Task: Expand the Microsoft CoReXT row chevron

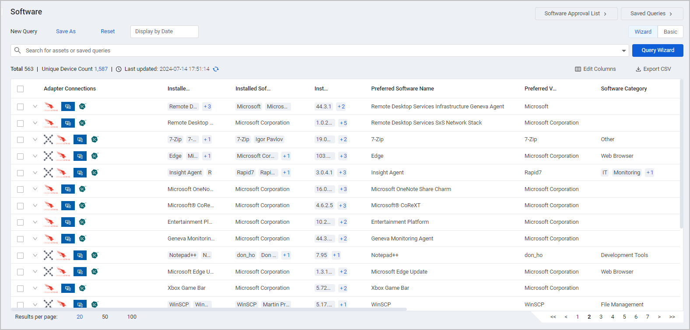Action: tap(35, 205)
